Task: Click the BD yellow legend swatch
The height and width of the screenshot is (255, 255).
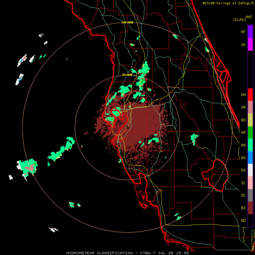Action: pyautogui.click(x=250, y=120)
